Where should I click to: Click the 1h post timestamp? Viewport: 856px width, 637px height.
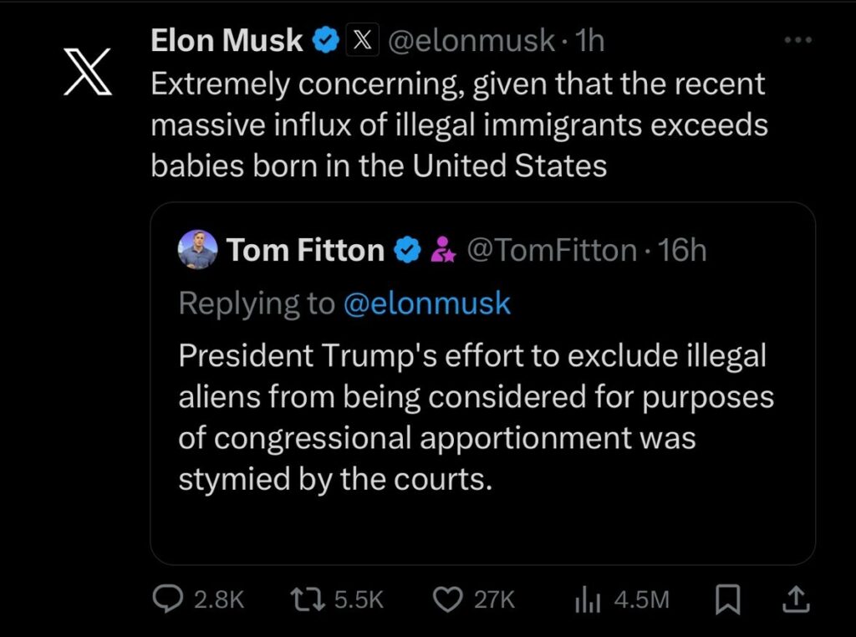(x=589, y=40)
